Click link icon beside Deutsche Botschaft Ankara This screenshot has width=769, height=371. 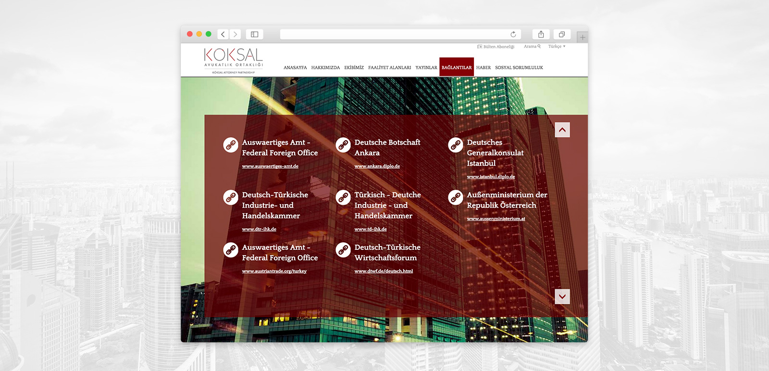(343, 145)
